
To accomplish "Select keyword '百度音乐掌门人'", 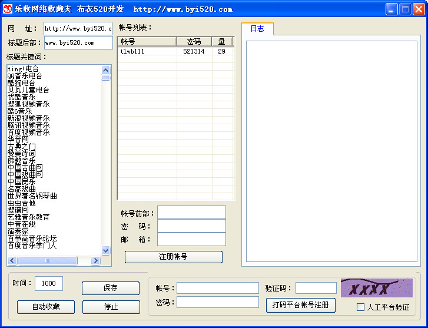I will 32,246.
